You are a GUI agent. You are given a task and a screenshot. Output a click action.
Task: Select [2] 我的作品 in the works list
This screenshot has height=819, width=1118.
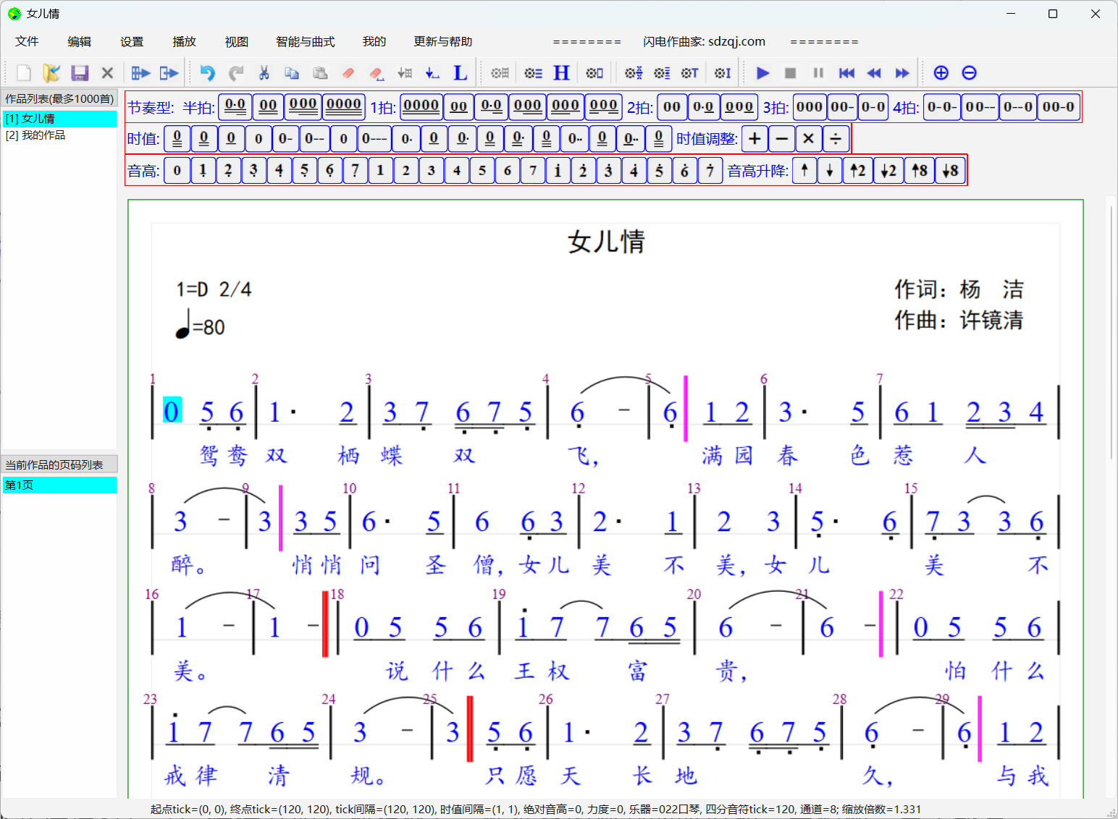(59, 135)
